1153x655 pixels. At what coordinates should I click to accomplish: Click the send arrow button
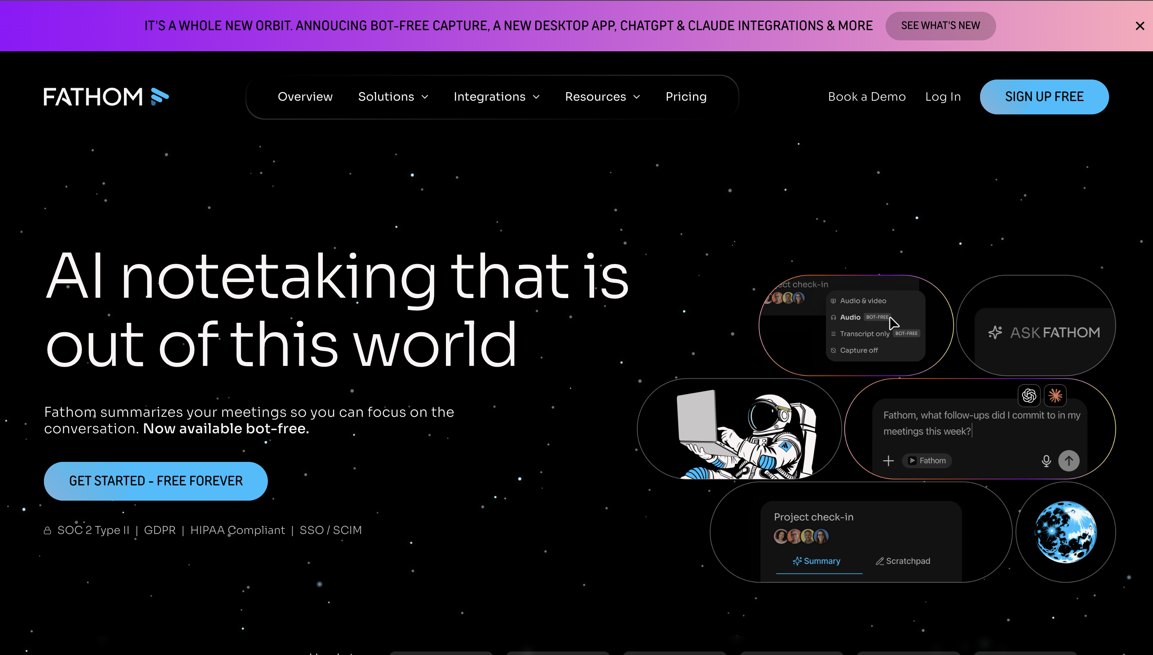[x=1068, y=461]
